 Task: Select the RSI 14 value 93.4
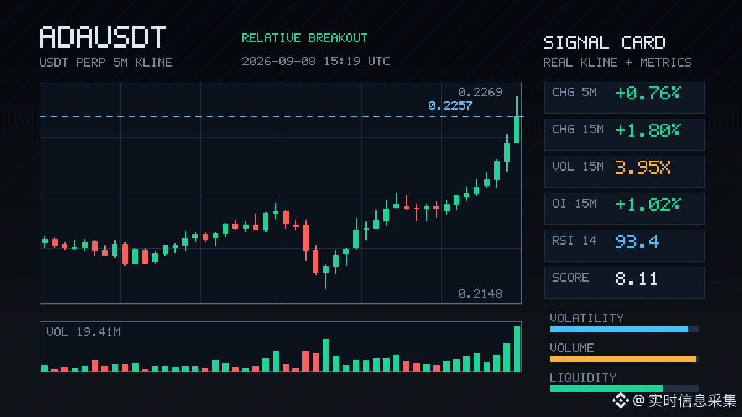point(637,241)
